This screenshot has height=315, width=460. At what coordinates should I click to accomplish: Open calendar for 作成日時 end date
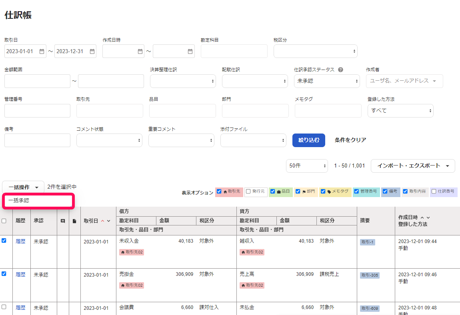(190, 51)
